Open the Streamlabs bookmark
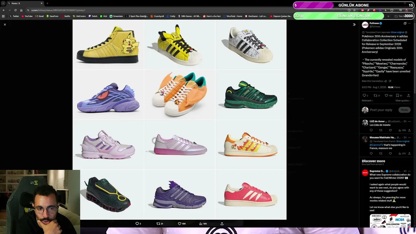Viewport: 416px width, 234px height. (x=116, y=16)
